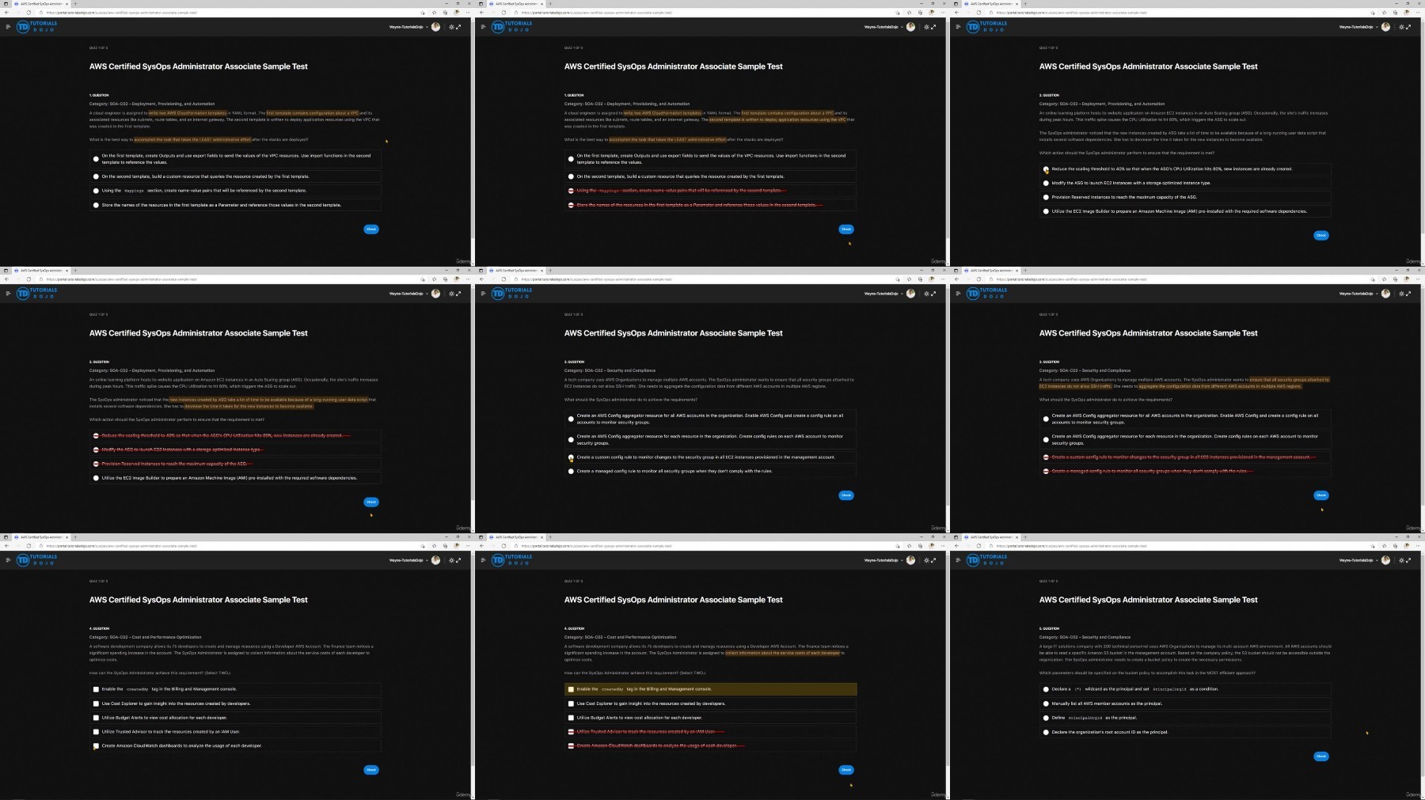Expand Wayne-TutorialsDojo dropdown in Q4 window without crossed-out options
Viewport: 1425px width, 800px height.
[x=409, y=560]
